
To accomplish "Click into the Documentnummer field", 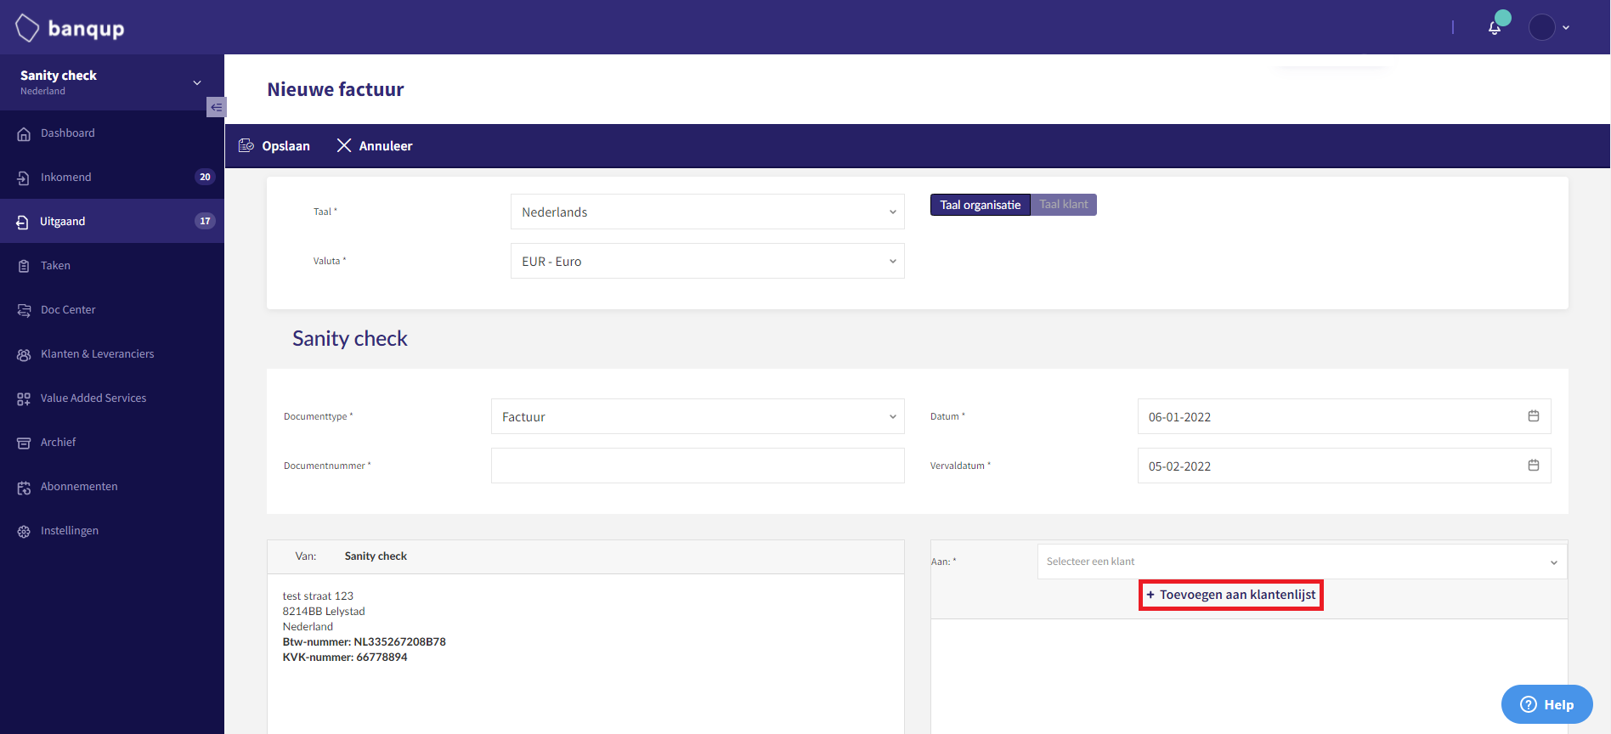I will [698, 466].
